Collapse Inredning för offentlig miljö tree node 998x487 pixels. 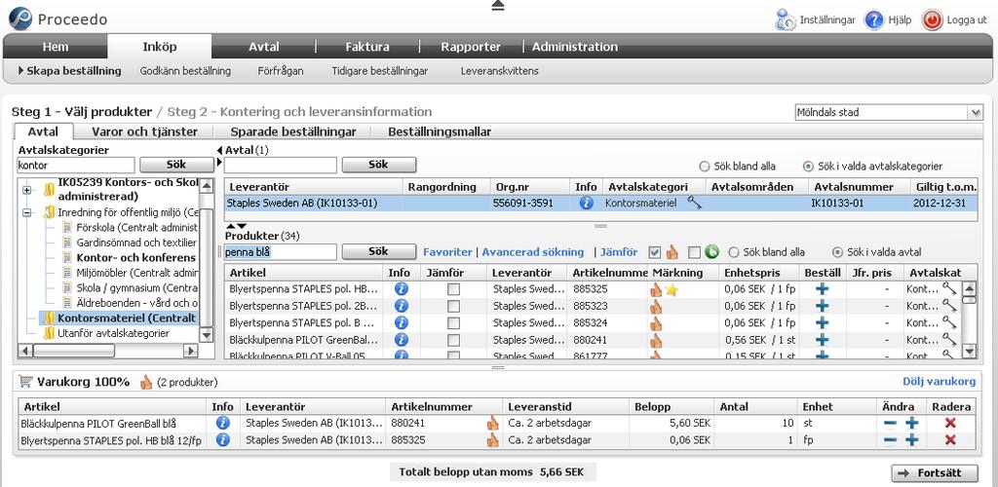(x=26, y=213)
